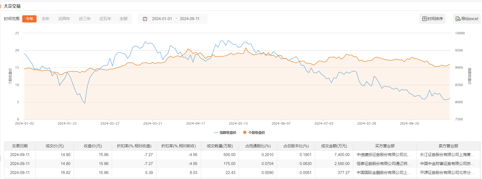Select the 今年 time range

(29, 19)
